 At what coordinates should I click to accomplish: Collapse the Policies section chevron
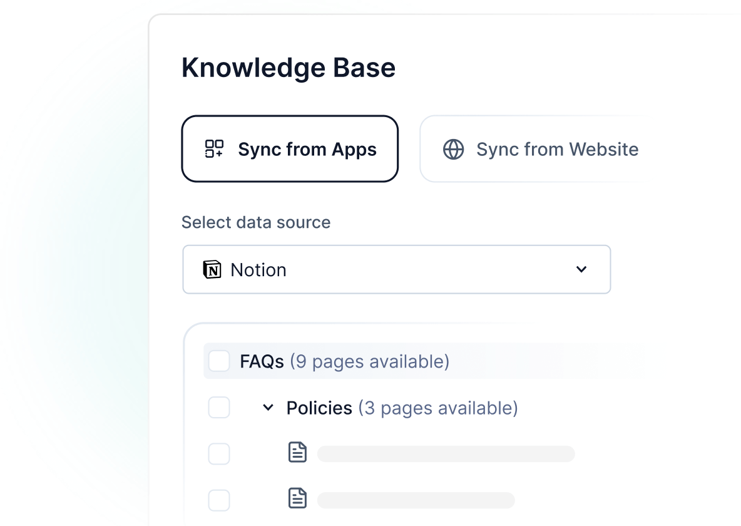268,408
